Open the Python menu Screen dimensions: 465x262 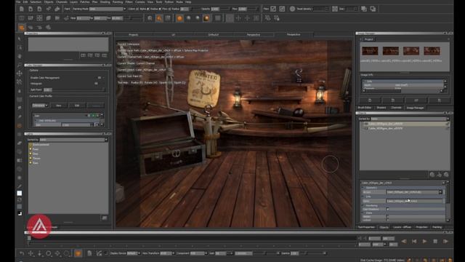coord(169,1)
